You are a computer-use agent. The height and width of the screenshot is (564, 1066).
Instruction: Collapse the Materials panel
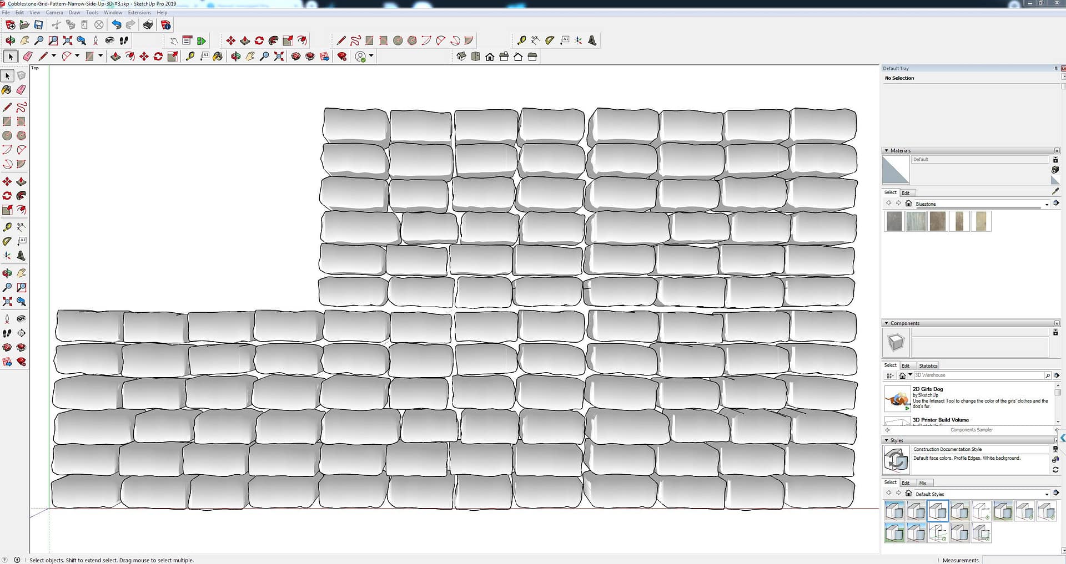click(886, 151)
